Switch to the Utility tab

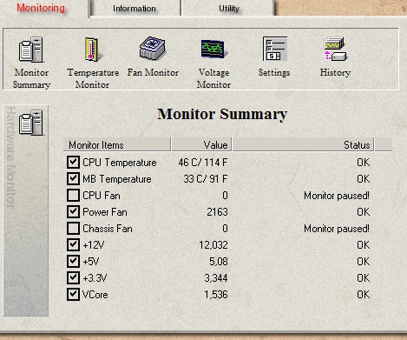pos(228,9)
